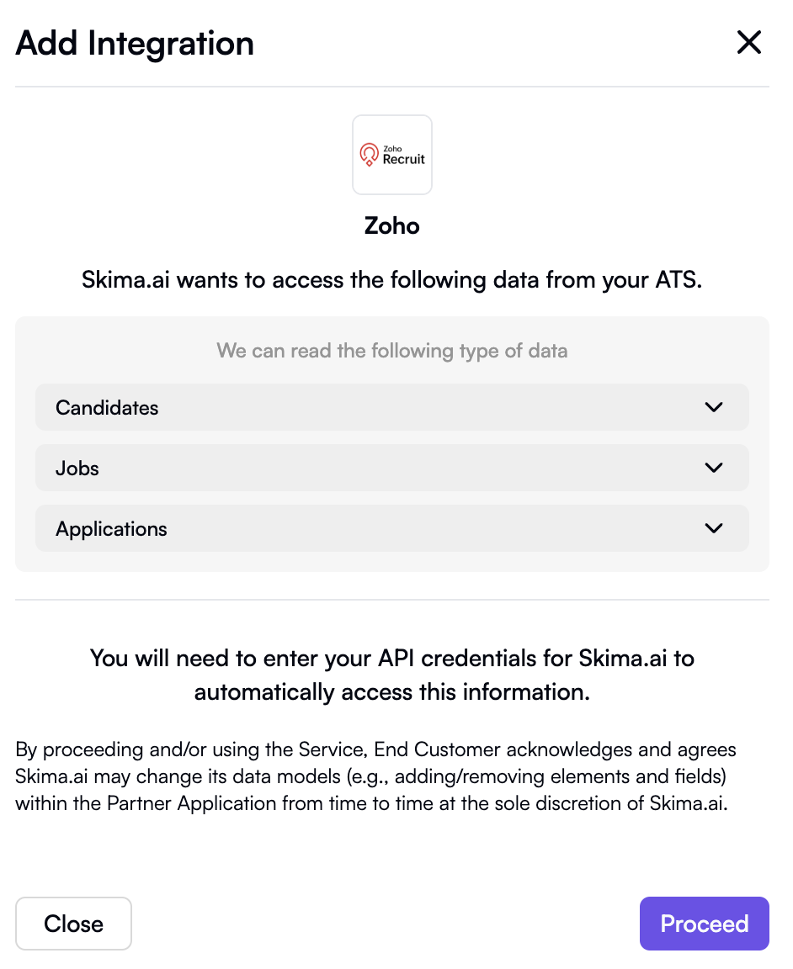Click the gray data permissions panel header

[391, 351]
